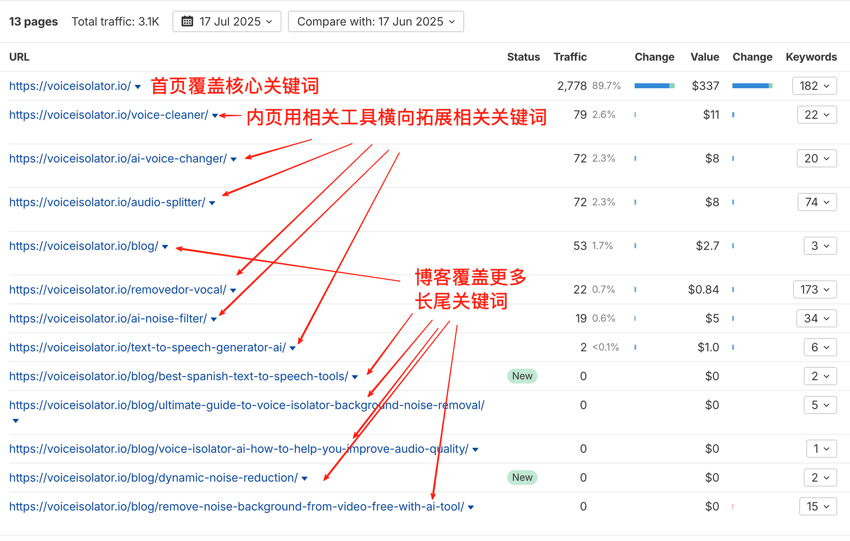Click the homepage value change bar
This screenshot has width=850, height=541.
pos(752,86)
